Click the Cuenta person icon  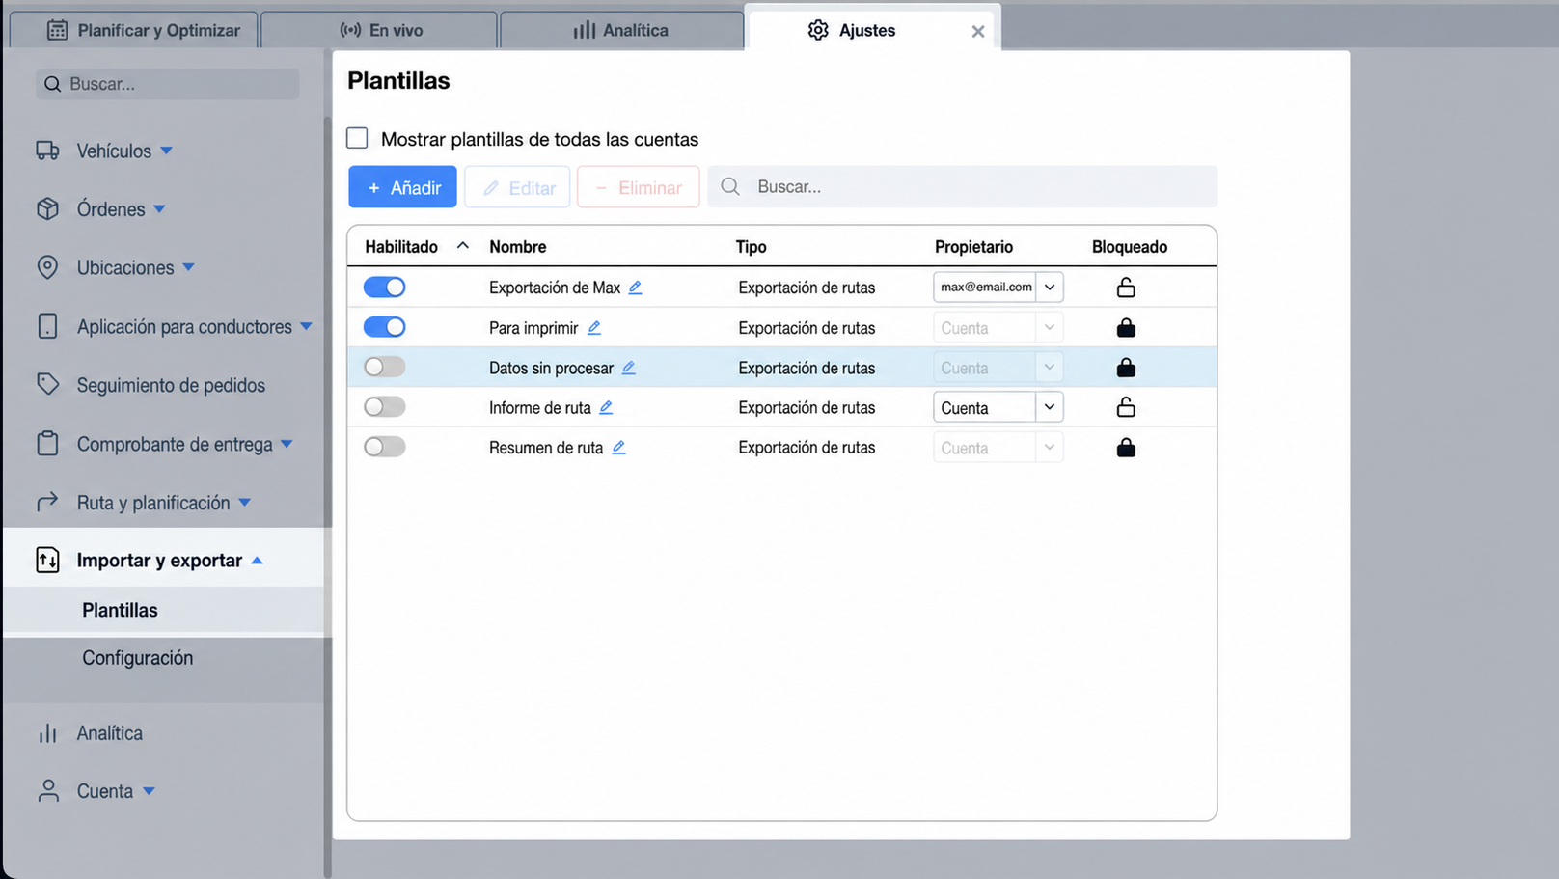pyautogui.click(x=47, y=791)
